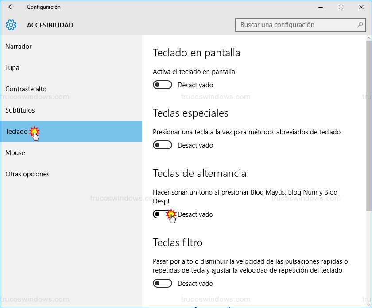Viewport: 372px width, 308px height.
Task: Maximize the Configuración window
Action: pos(341,7)
